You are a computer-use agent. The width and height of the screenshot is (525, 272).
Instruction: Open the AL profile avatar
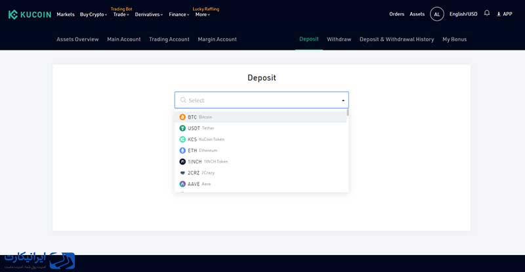(437, 14)
